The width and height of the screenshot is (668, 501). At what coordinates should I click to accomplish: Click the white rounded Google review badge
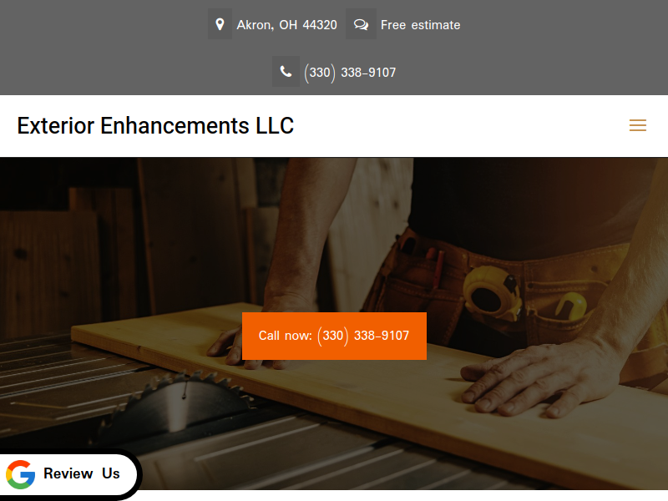[x=68, y=473]
